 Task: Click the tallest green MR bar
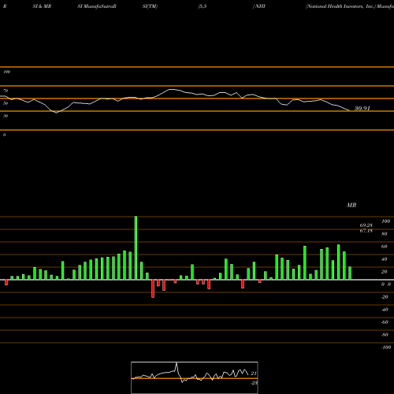click(x=136, y=247)
